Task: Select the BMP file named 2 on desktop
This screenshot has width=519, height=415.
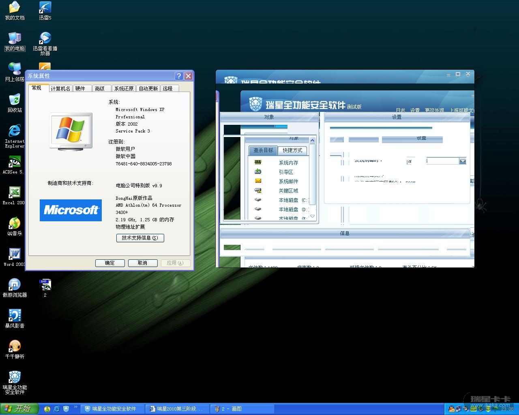Action: (45, 288)
